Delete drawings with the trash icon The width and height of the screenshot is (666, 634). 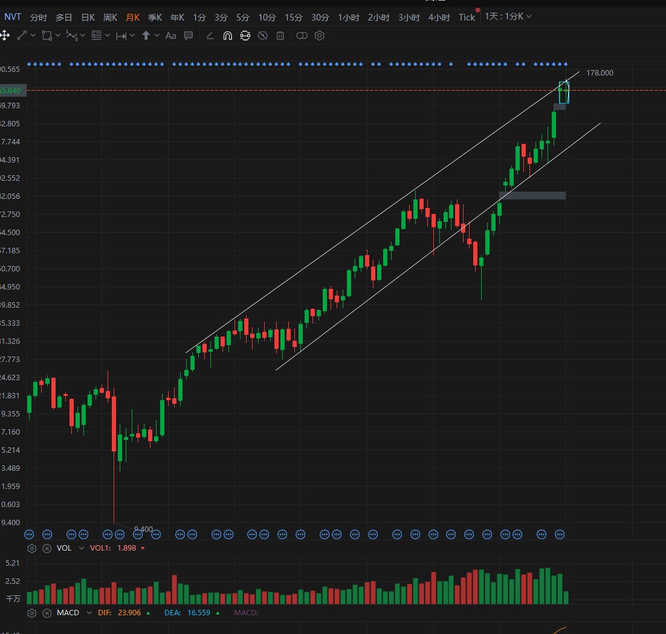tap(280, 36)
